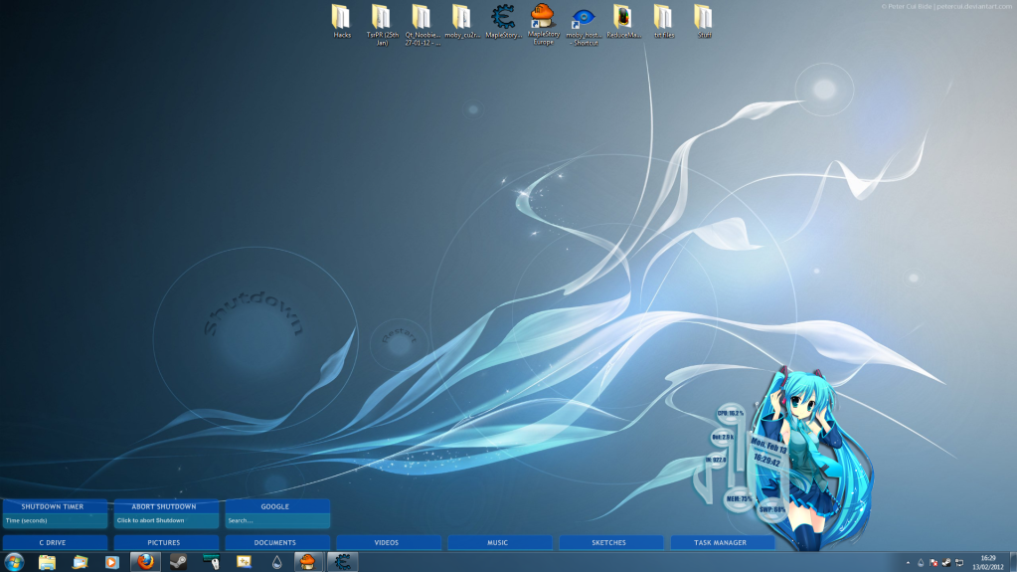Viewport: 1017px width, 572px height.
Task: Click the Restart circle widget
Action: coord(399,343)
